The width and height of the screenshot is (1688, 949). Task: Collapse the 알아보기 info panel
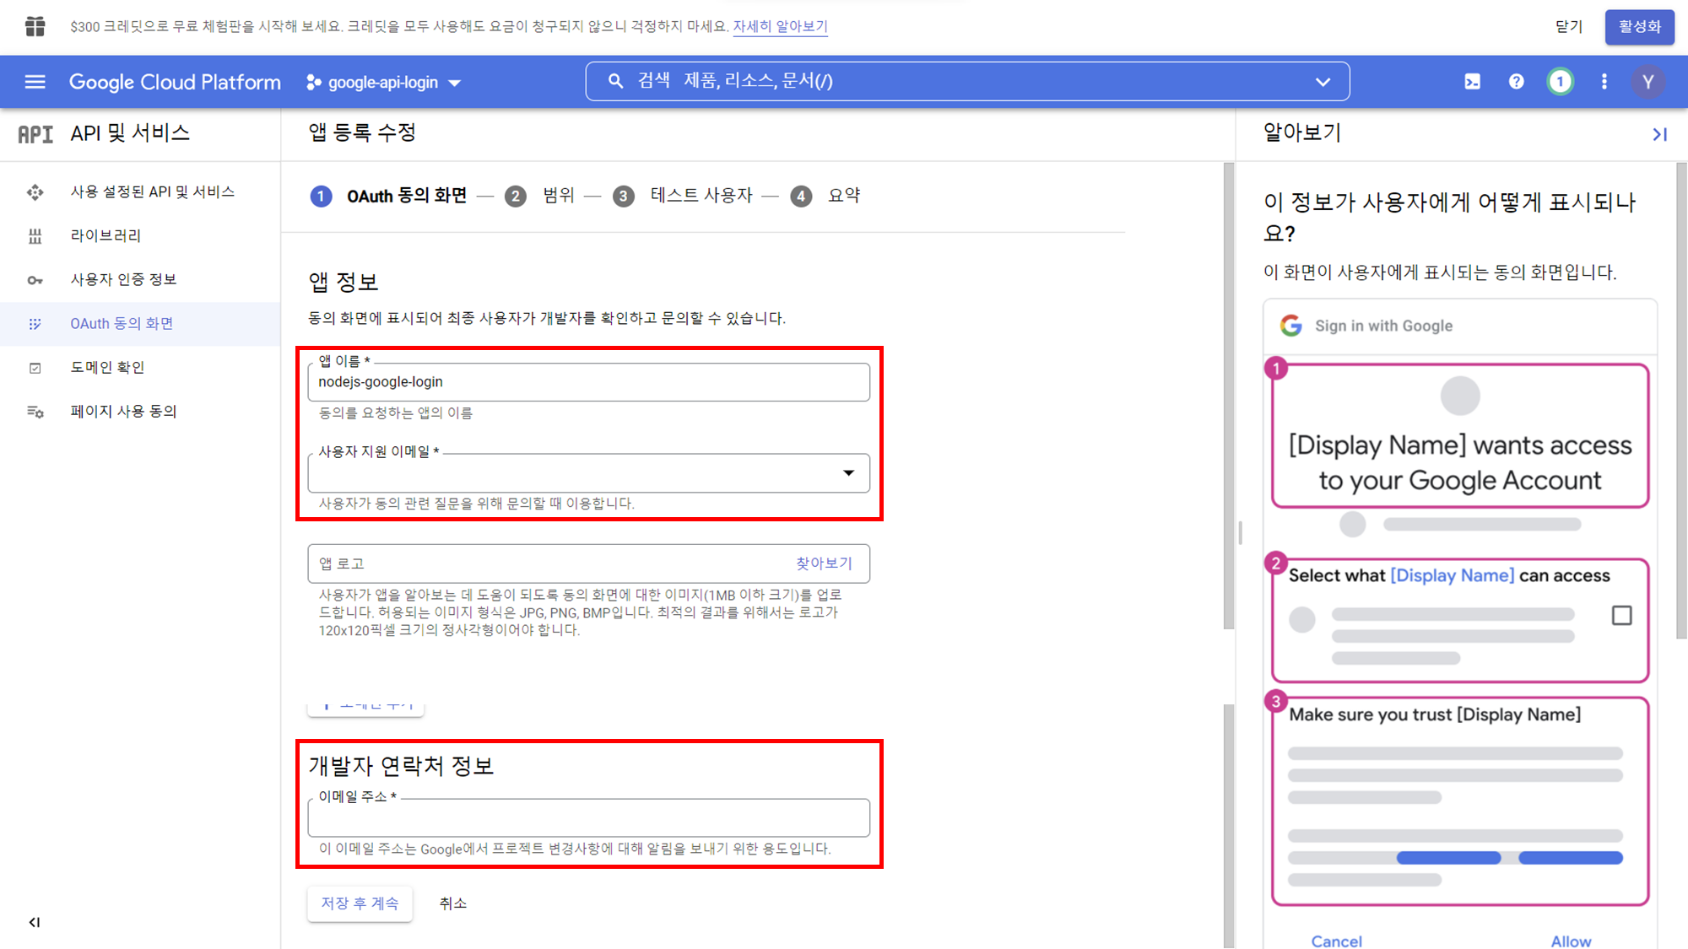[x=1659, y=134]
